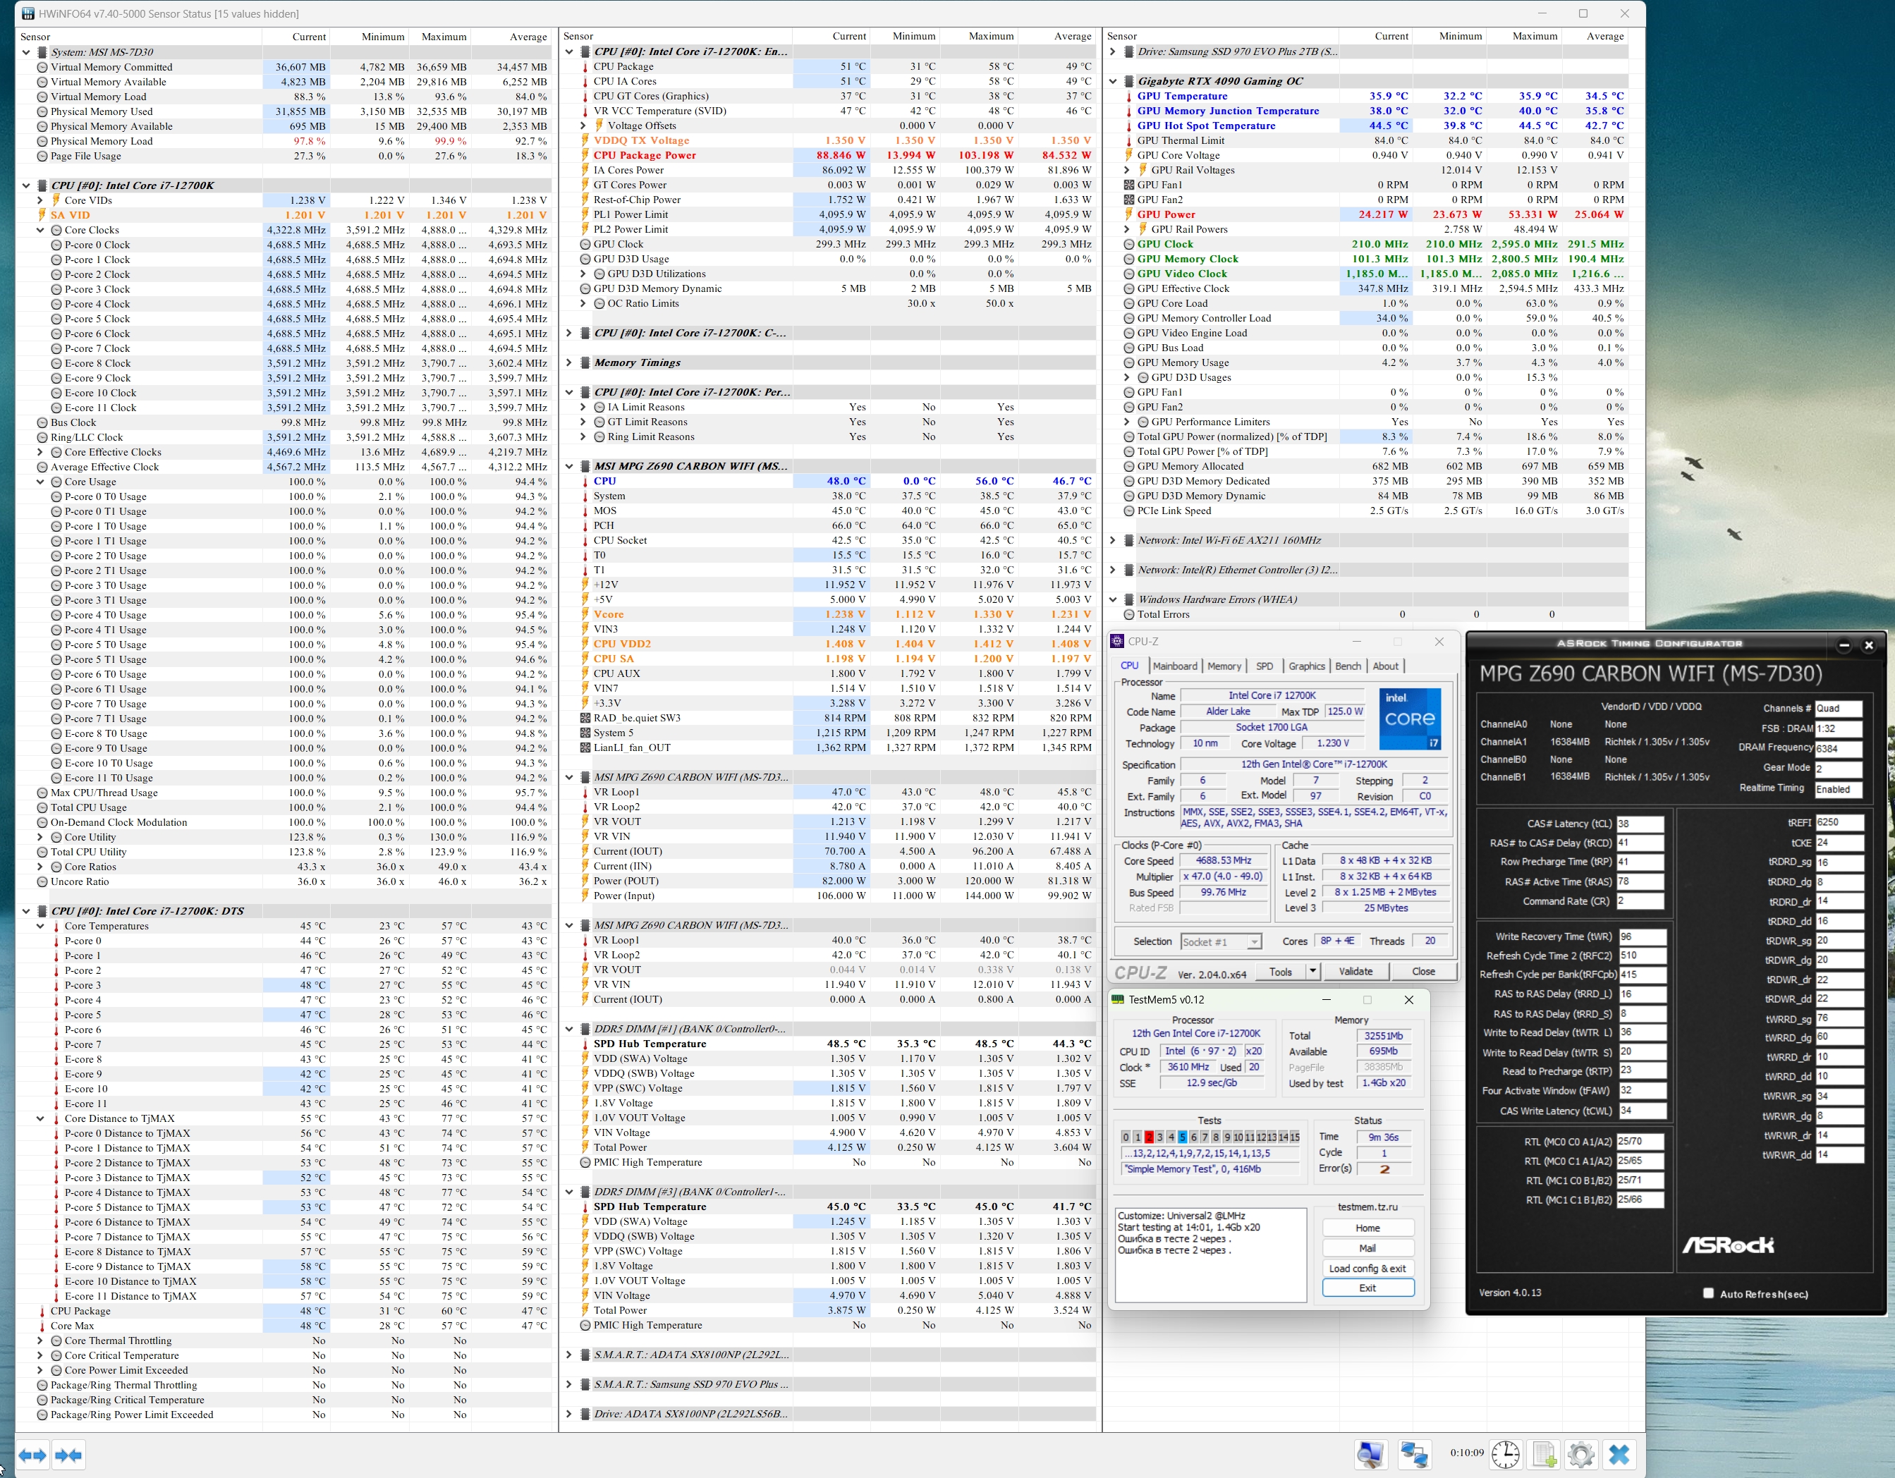Expand the Core Effective Clocks row

(x=40, y=452)
